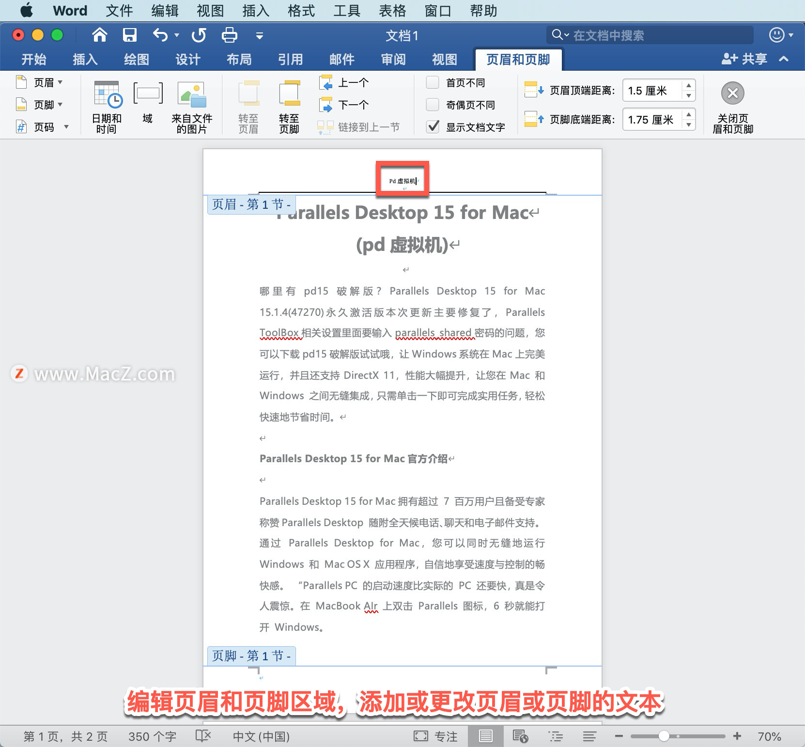Jump to previous section (上一个)
The image size is (805, 747).
click(x=344, y=83)
